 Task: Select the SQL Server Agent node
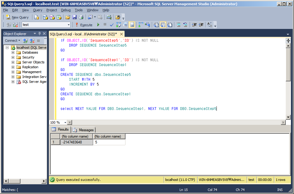tap(34, 82)
